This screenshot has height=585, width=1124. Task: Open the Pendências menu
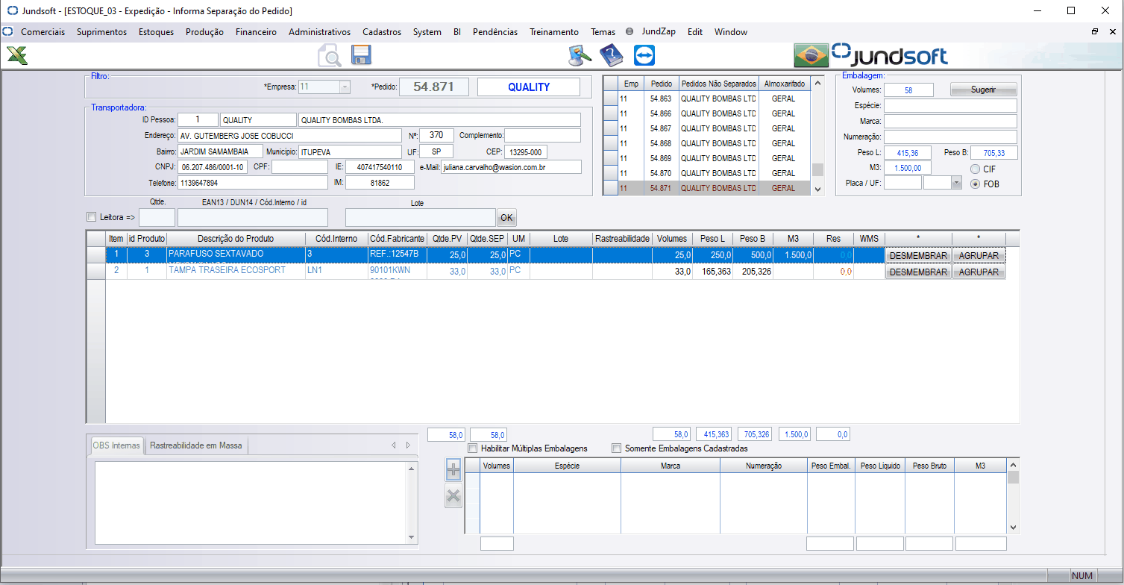[x=495, y=32]
